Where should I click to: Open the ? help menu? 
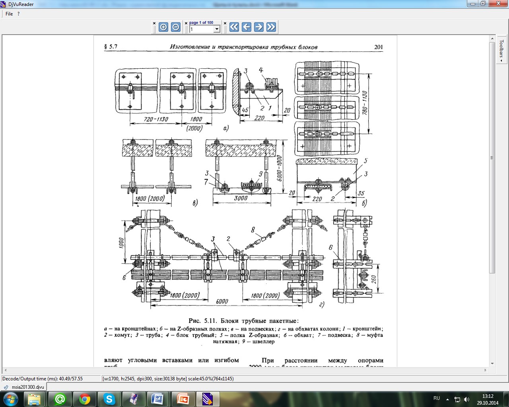point(18,14)
